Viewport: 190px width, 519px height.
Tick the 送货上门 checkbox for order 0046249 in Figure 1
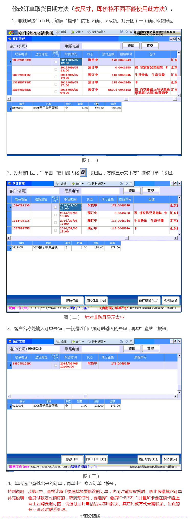click(56, 62)
